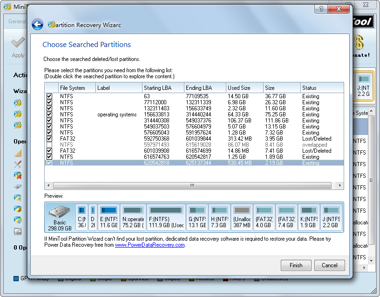This screenshot has width=380, height=297.
Task: Select the N:operating 75.2 GB preview block
Action: (133, 217)
